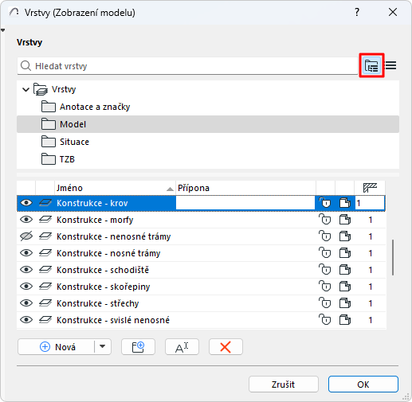
Task: Toggle lock for Konstrukce - skořepiny
Action: coord(325,287)
